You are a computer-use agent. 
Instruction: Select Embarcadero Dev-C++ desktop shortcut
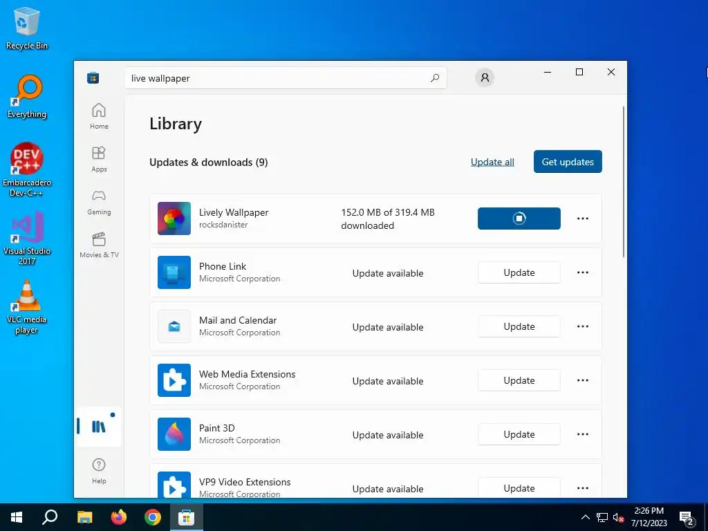click(x=27, y=170)
